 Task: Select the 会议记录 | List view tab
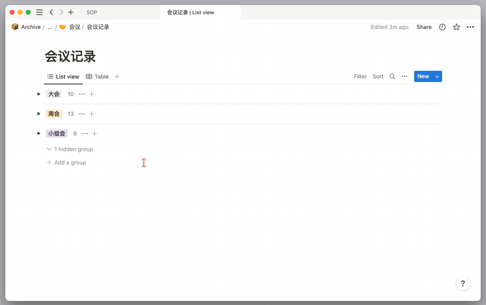(x=200, y=12)
